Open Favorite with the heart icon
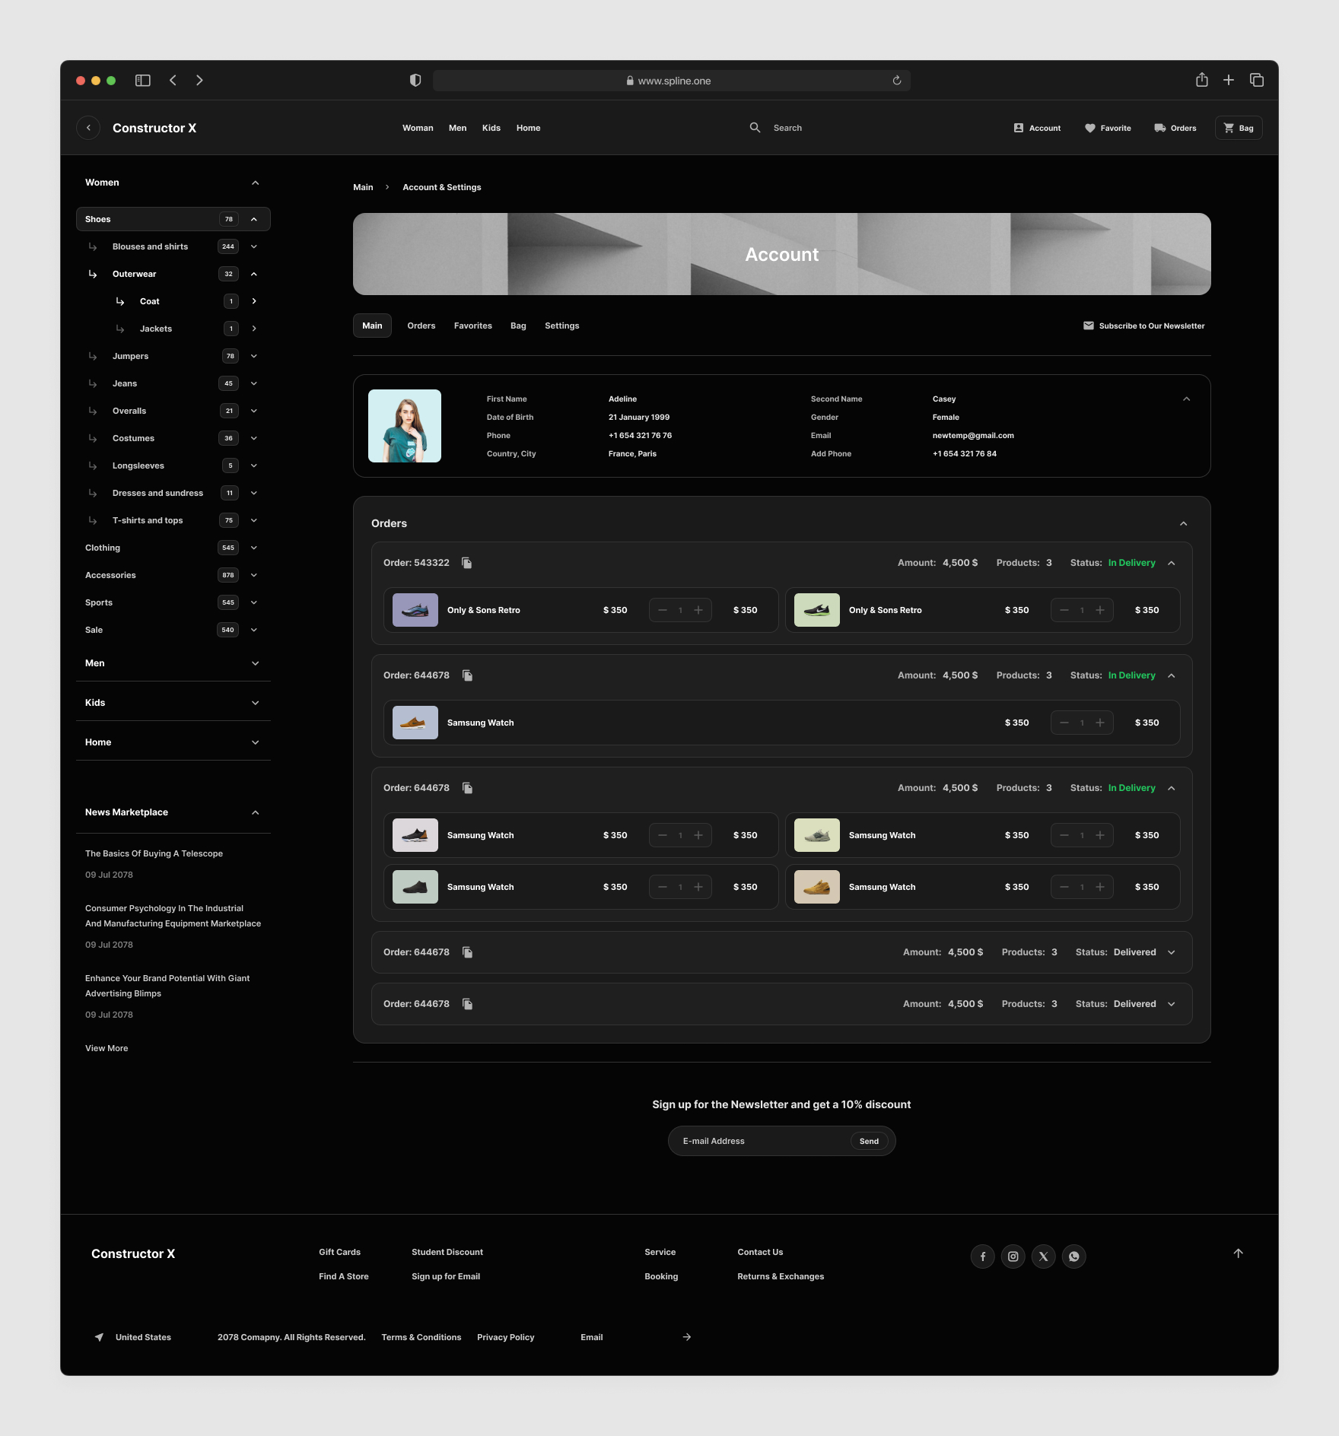This screenshot has height=1436, width=1339. tap(1108, 128)
